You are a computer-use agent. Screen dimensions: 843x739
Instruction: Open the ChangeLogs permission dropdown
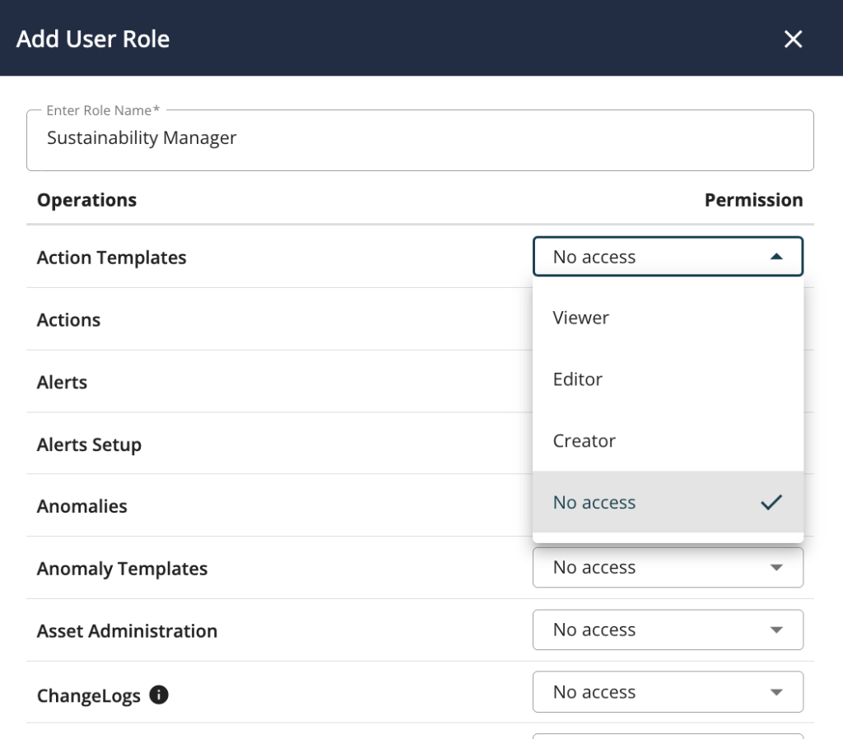point(668,692)
